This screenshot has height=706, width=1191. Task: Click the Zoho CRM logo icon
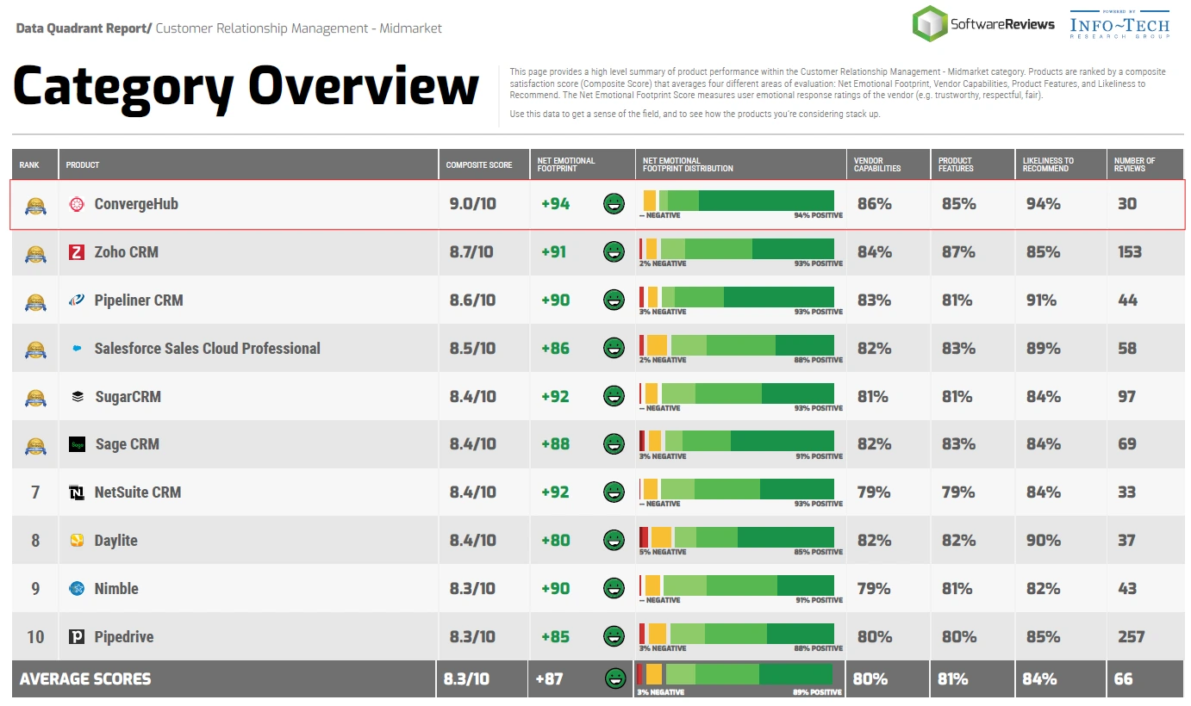pos(77,252)
